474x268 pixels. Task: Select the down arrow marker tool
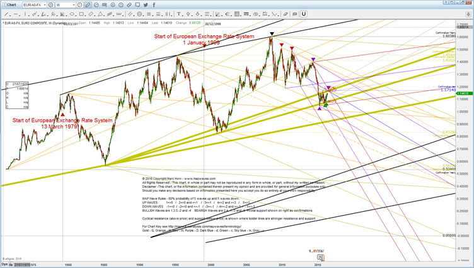[197, 14]
